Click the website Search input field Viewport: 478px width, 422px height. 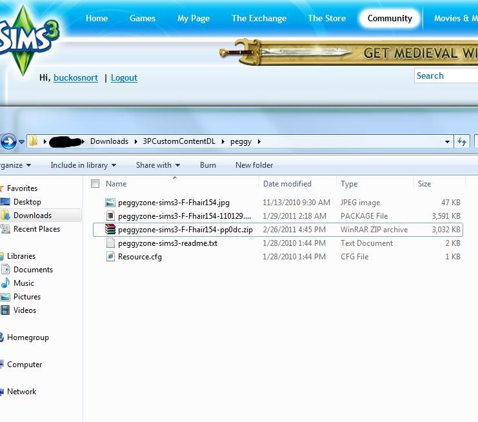[446, 75]
